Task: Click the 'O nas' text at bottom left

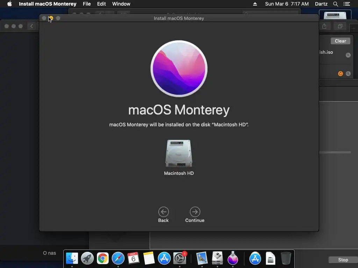Action: pyautogui.click(x=49, y=253)
